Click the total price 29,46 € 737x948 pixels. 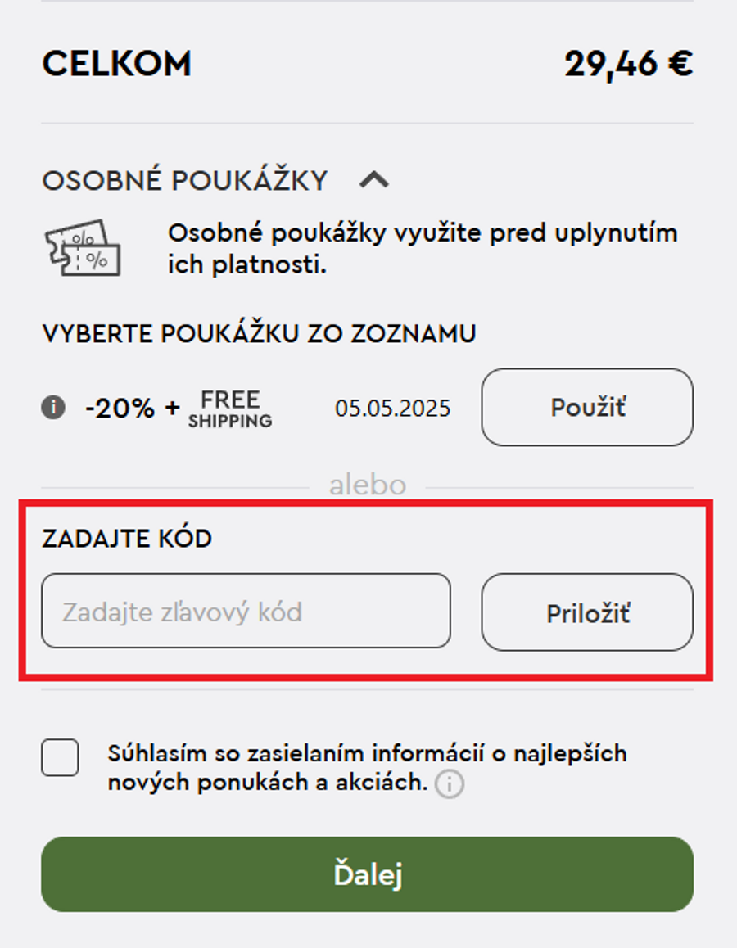point(631,62)
